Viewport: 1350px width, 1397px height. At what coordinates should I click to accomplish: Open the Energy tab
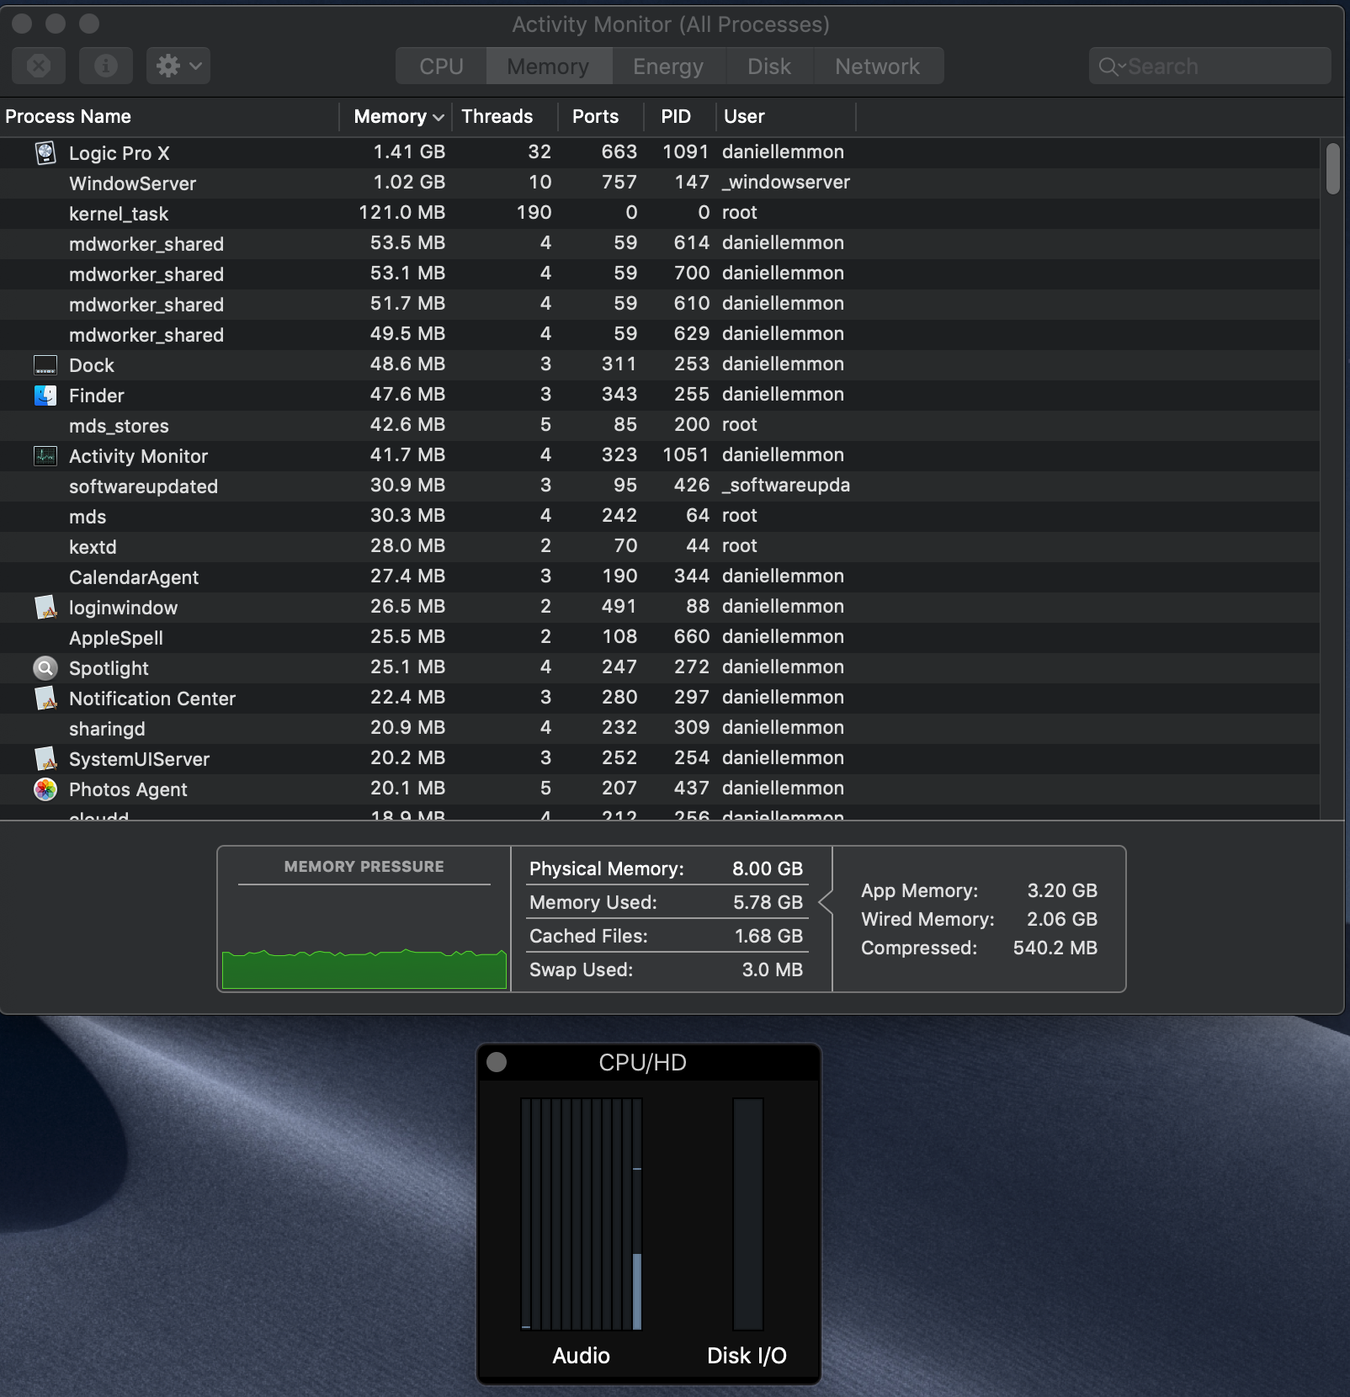coord(668,66)
